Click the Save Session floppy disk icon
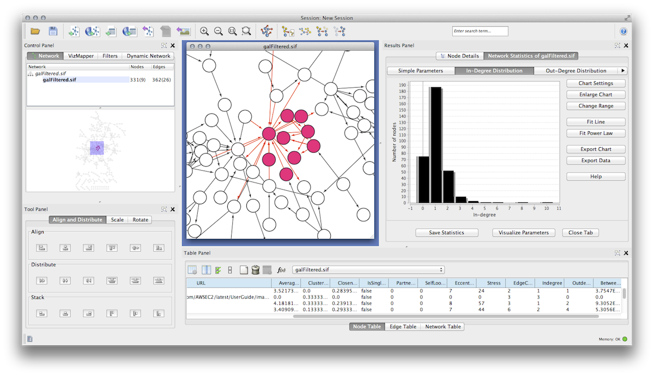The height and width of the screenshot is (376, 654). [53, 32]
